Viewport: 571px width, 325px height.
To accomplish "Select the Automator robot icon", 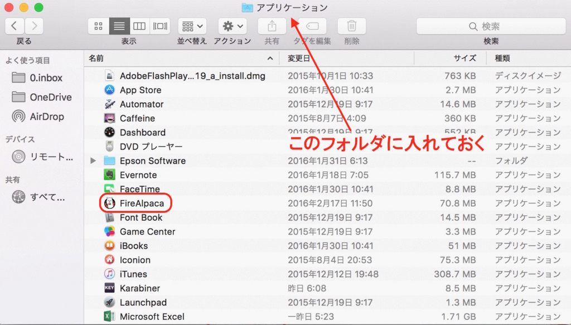I will click(109, 104).
